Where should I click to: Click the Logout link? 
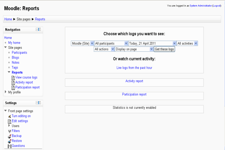(217, 6)
